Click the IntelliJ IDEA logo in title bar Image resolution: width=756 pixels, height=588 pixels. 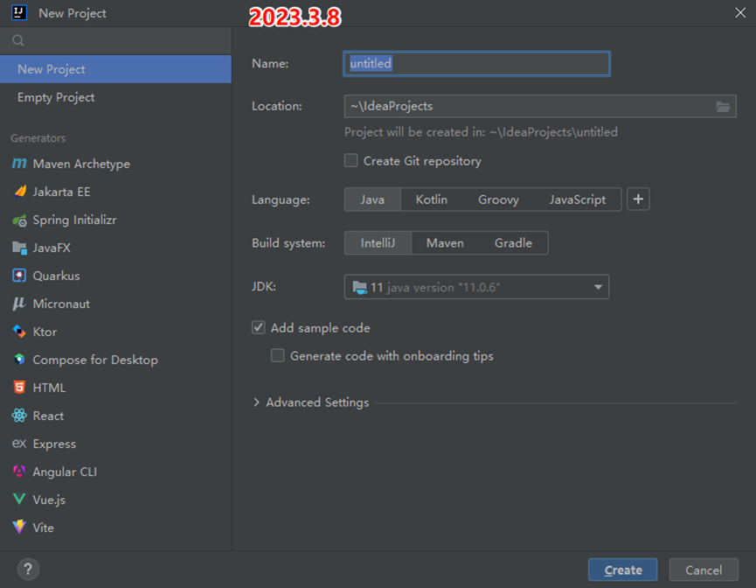coord(19,12)
